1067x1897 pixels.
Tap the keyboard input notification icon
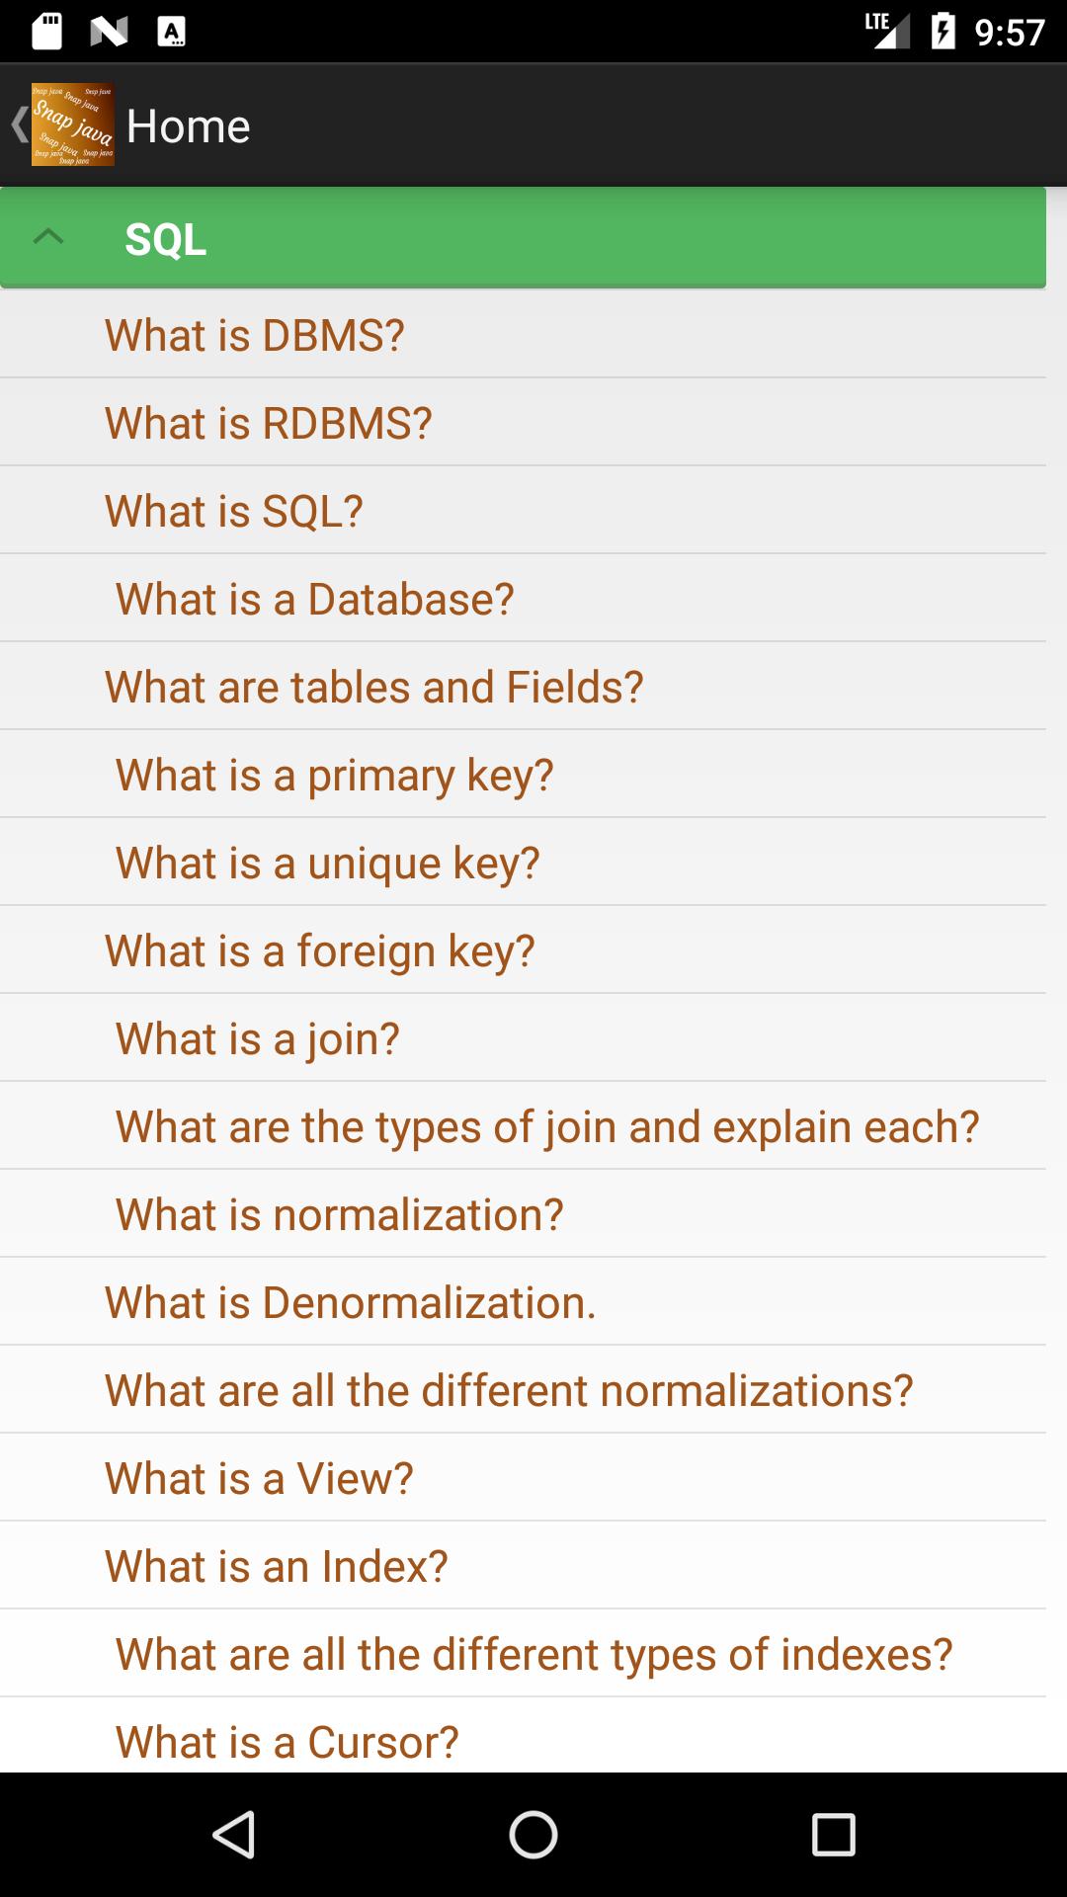tap(172, 32)
